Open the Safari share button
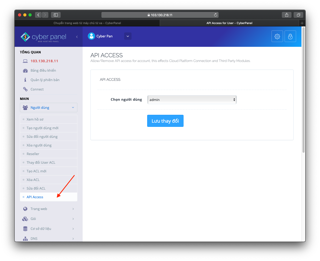This screenshot has height=261, width=320. tap(287, 15)
